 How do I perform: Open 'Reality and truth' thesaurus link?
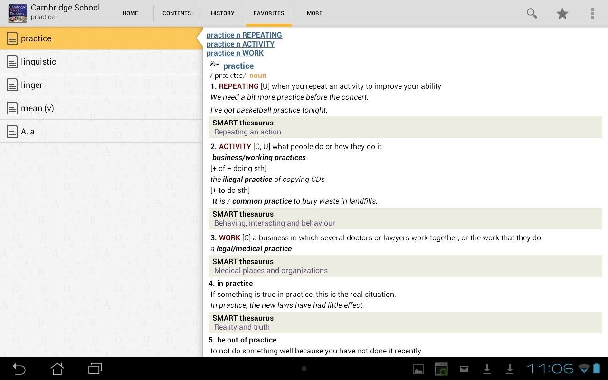(x=242, y=327)
